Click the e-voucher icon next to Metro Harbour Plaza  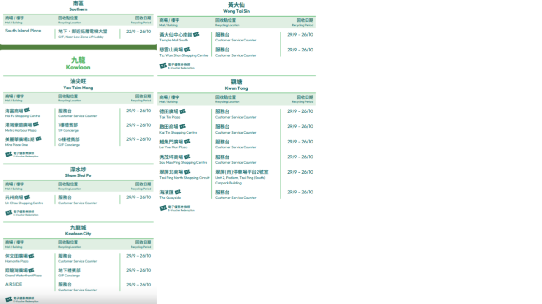coord(36,124)
